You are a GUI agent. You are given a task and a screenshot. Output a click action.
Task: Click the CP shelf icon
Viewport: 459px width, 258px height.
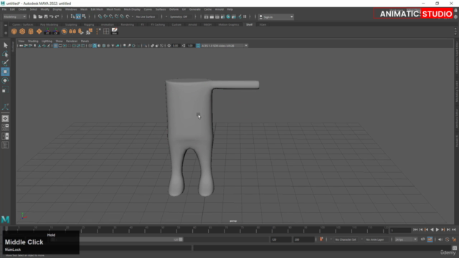[56, 32]
